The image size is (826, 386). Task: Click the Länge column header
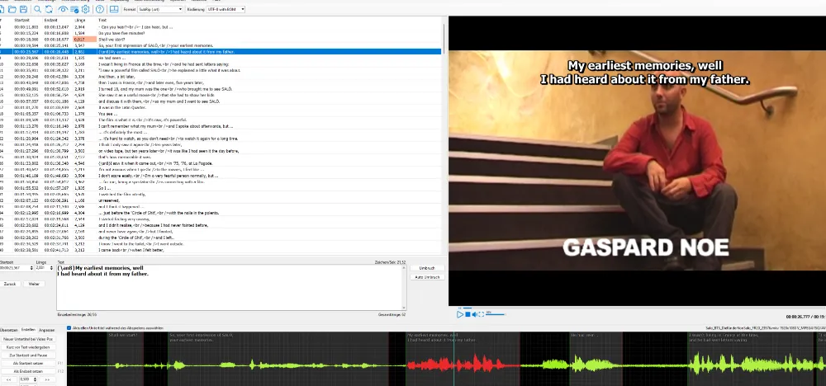pos(79,20)
